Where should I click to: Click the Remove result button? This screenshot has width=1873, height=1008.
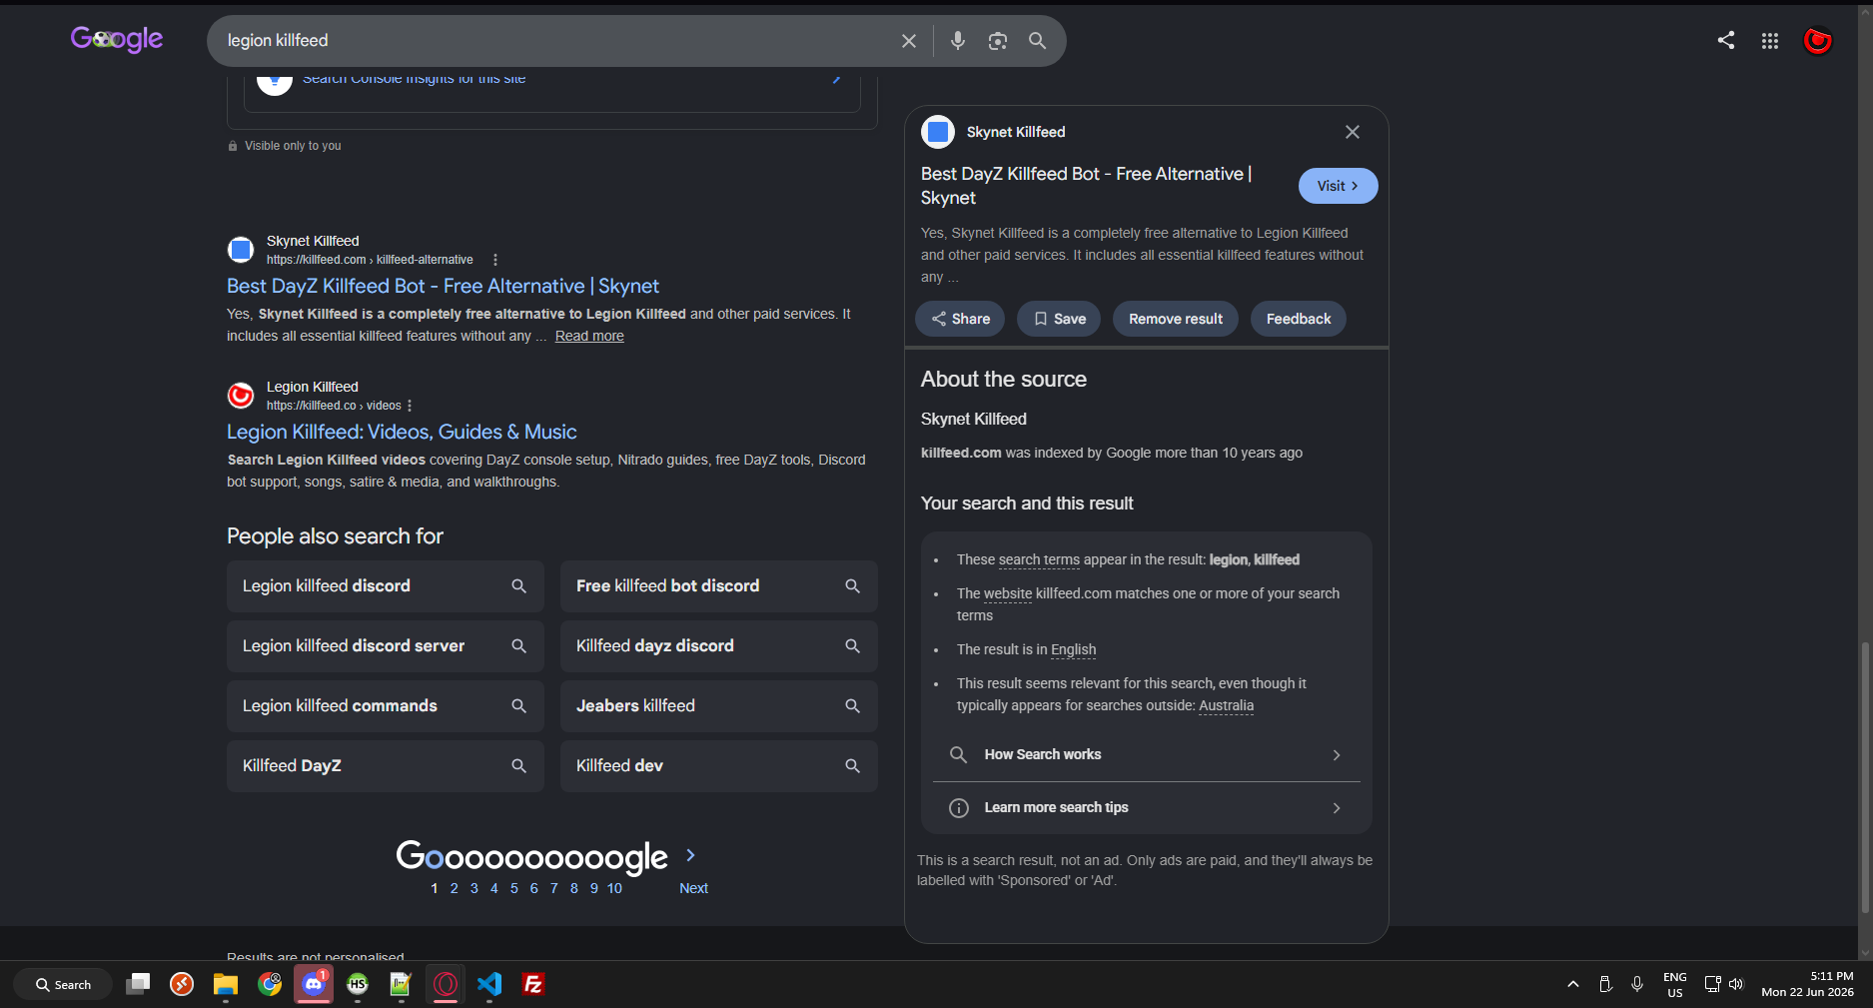[x=1176, y=319]
